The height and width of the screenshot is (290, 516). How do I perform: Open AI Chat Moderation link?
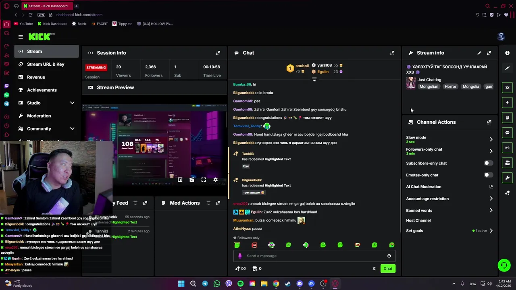(449, 186)
